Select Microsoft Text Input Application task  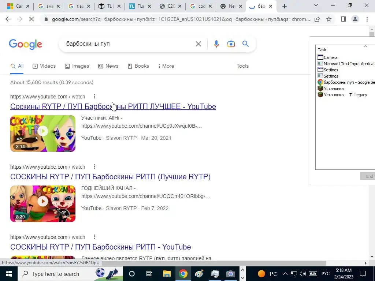(x=346, y=64)
